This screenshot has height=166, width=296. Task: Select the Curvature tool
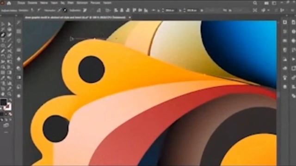click(x=9, y=35)
